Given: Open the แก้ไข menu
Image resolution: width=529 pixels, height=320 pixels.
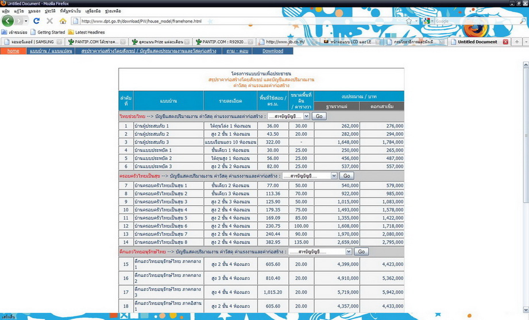Looking at the screenshot, I should tap(18, 11).
